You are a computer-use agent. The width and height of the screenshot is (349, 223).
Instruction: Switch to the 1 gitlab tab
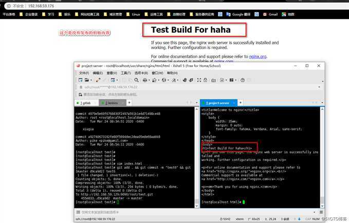click(x=85, y=103)
